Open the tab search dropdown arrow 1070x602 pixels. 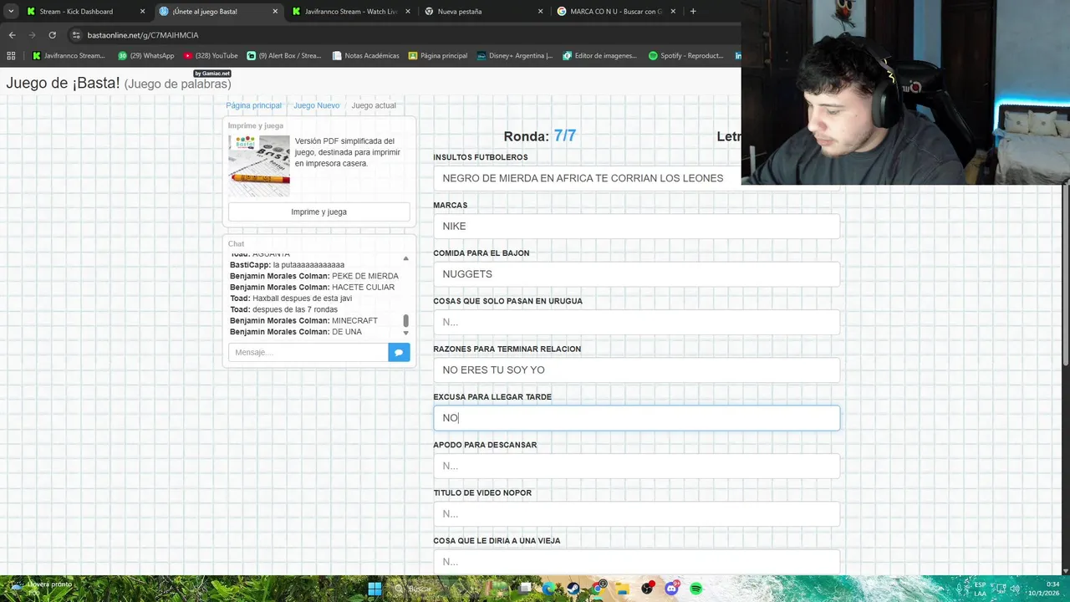(x=10, y=12)
